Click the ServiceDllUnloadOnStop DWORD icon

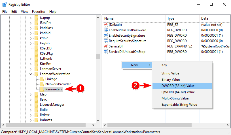pos(106,51)
